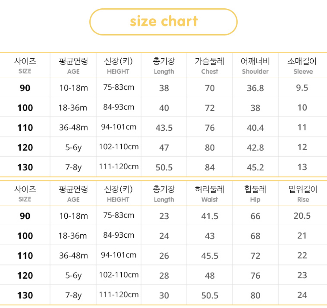Click waist value 48
327x308 pixels.
click(x=210, y=276)
